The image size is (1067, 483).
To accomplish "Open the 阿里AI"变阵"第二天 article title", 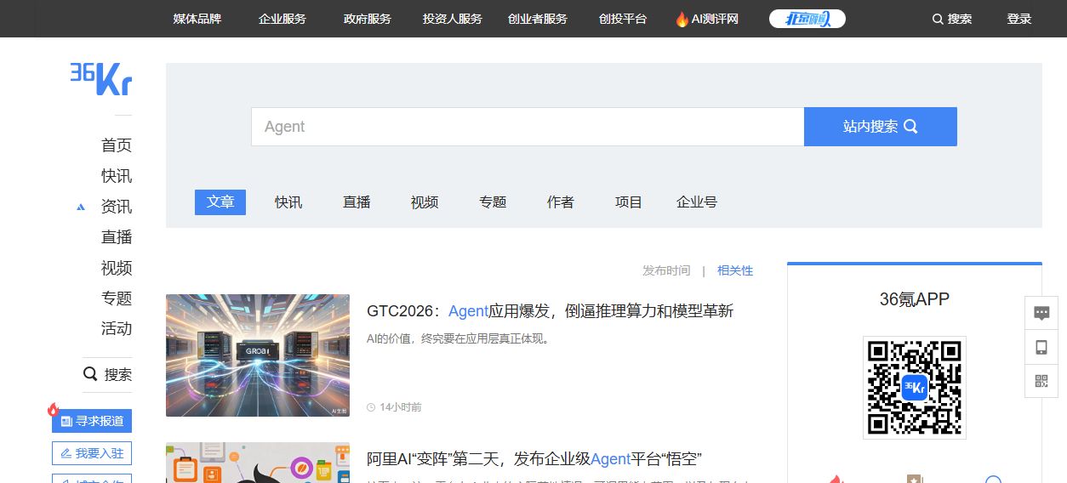I will click(534, 459).
